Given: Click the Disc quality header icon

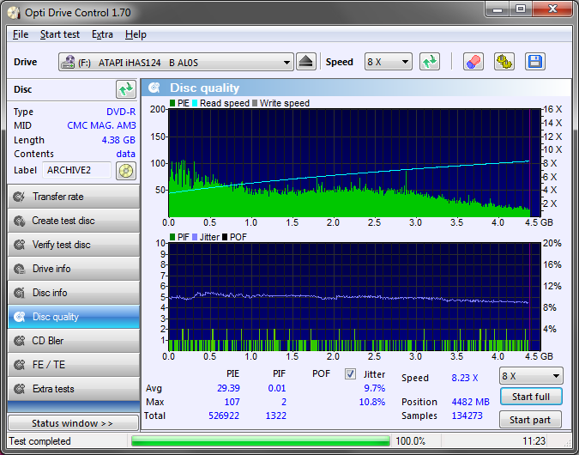Looking at the screenshot, I should pyautogui.click(x=154, y=88).
